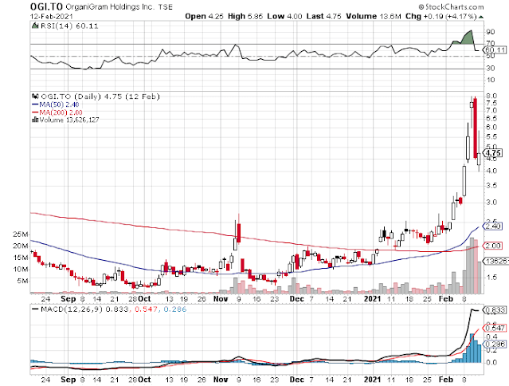Click the red 0.547 MACD signal value

tap(146, 309)
